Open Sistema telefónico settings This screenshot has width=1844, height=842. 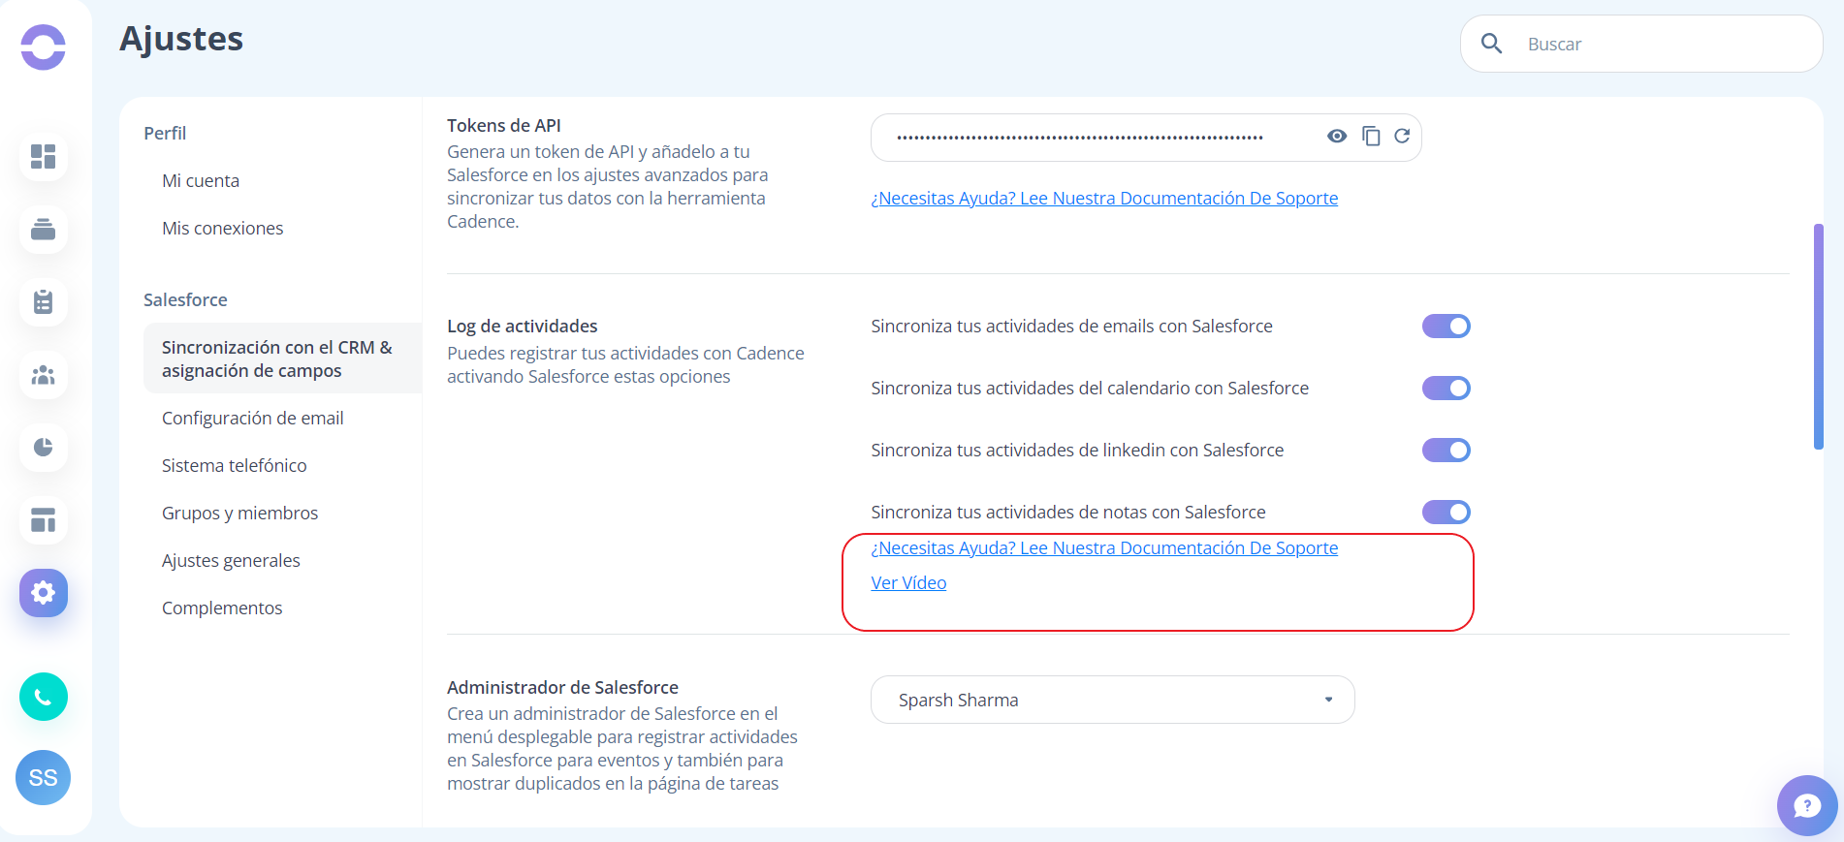[235, 466]
